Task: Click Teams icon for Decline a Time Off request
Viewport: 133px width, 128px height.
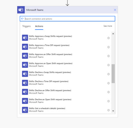Action: tap(25, 83)
